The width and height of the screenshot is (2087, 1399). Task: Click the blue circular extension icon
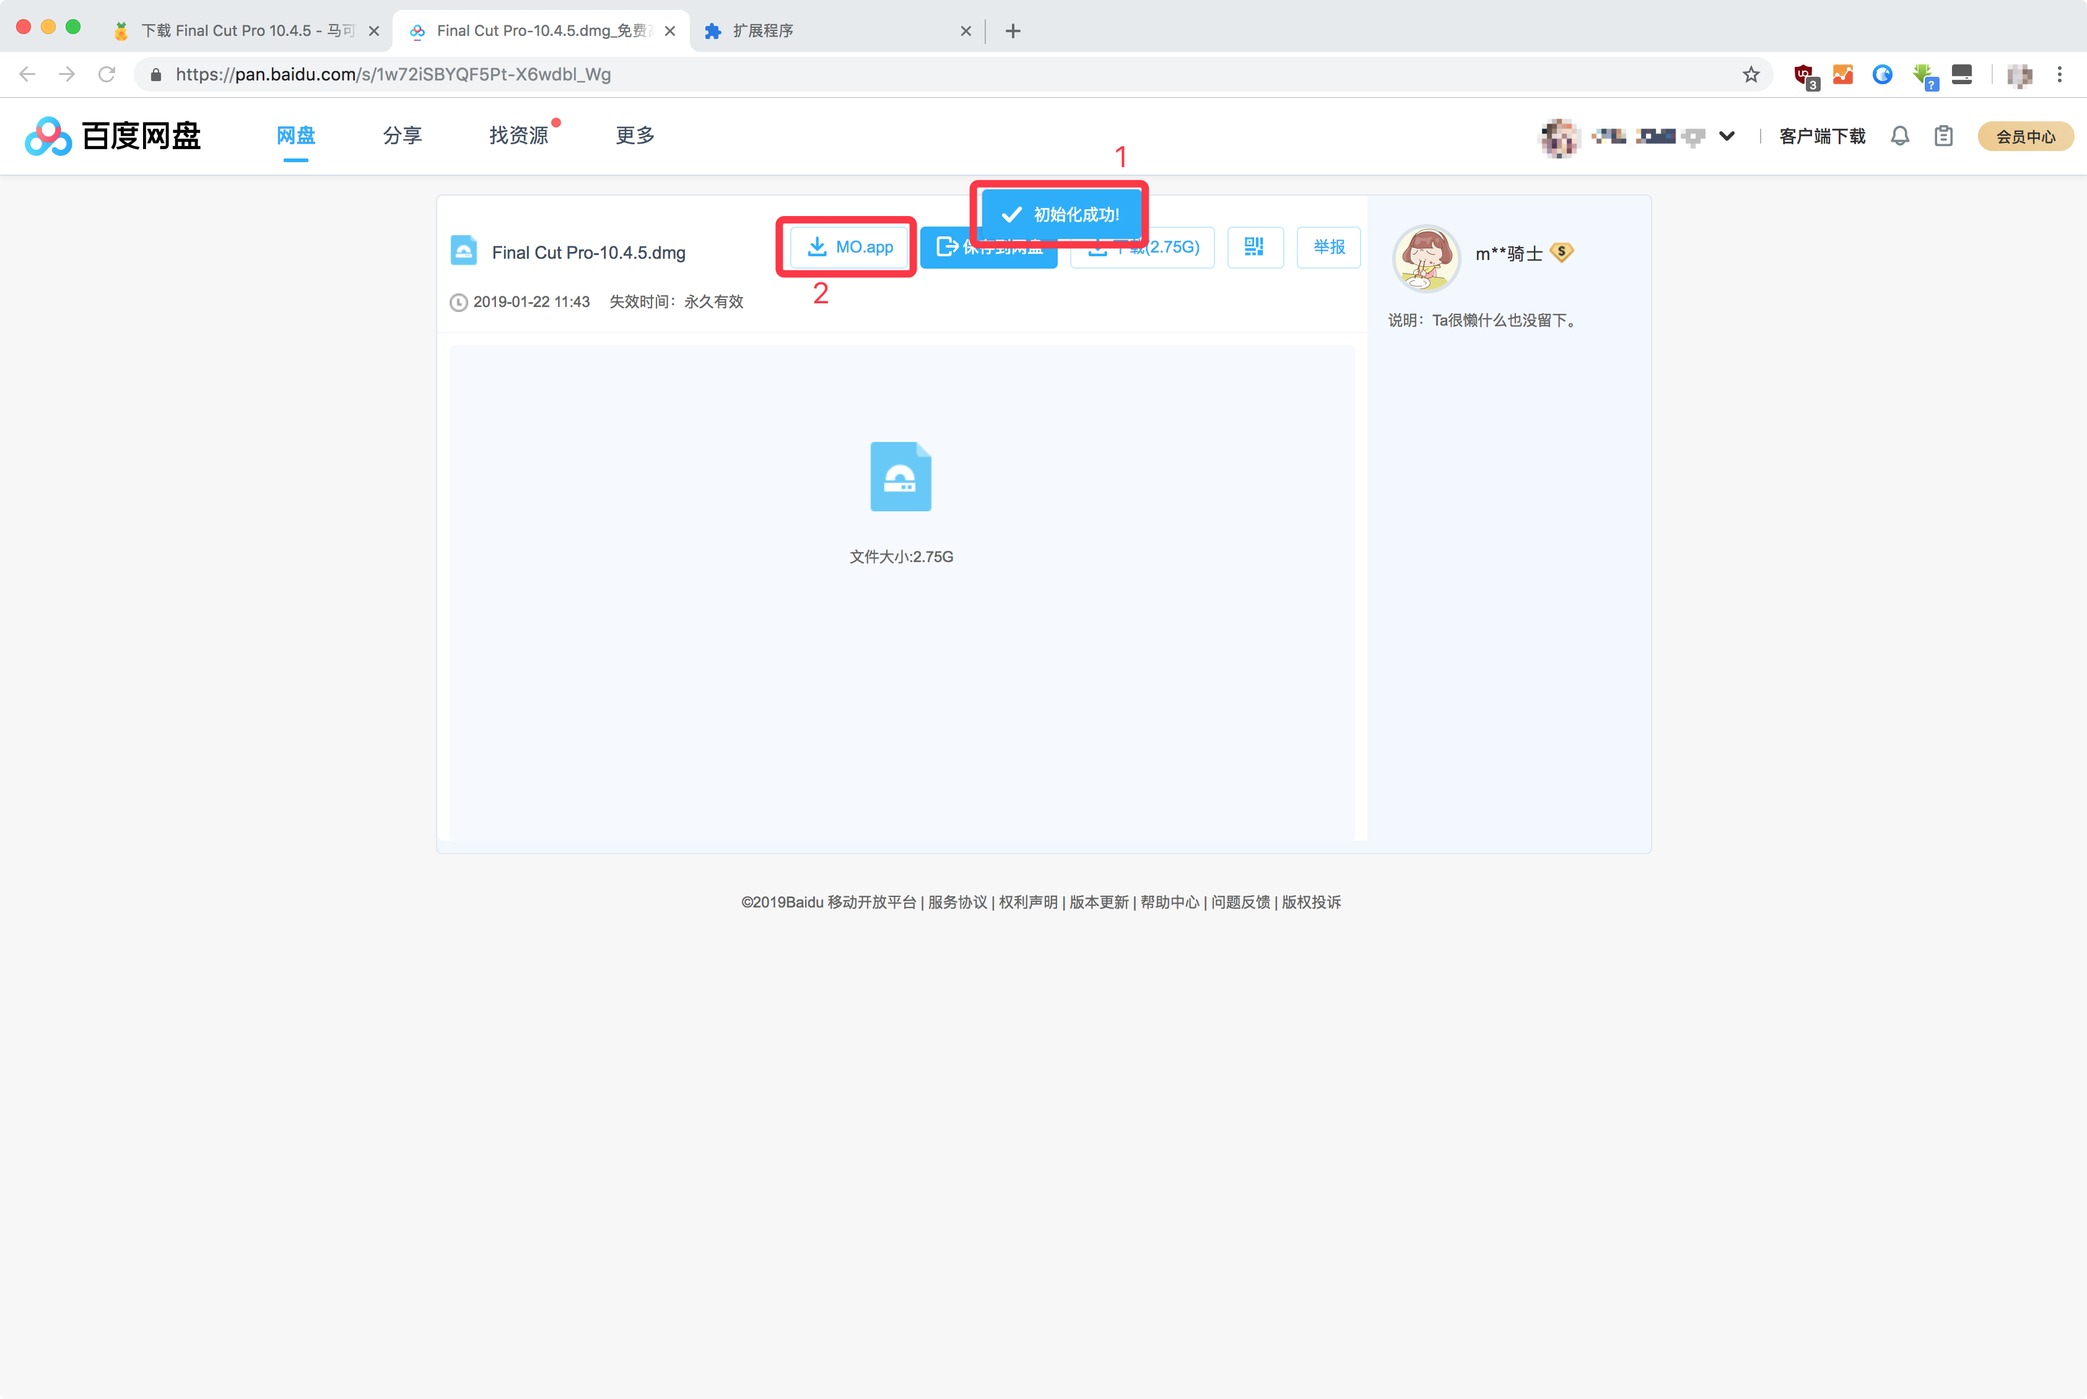coord(1883,74)
